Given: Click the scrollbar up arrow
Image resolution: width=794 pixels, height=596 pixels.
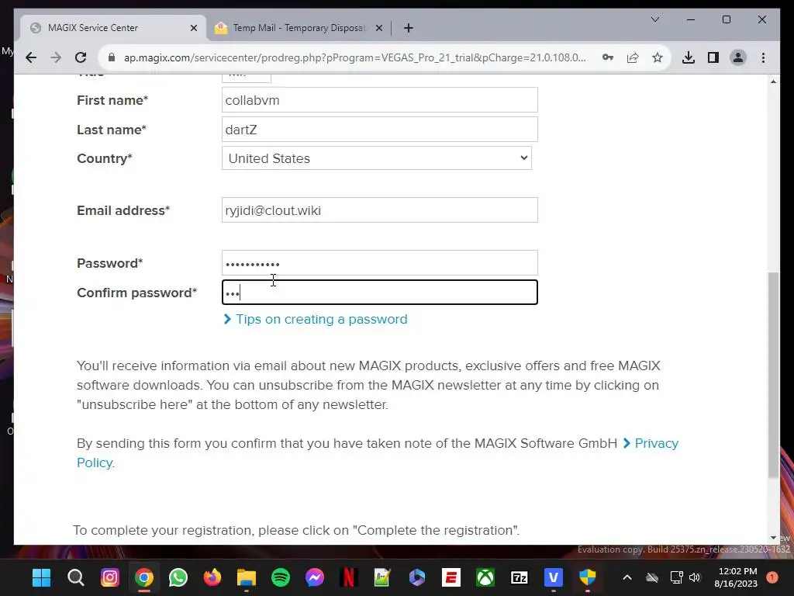Looking at the screenshot, I should coord(773,81).
